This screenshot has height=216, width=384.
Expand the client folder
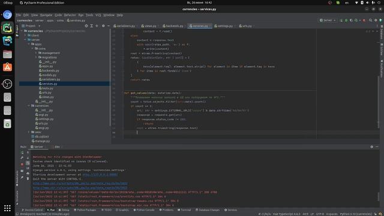click(x=25, y=35)
